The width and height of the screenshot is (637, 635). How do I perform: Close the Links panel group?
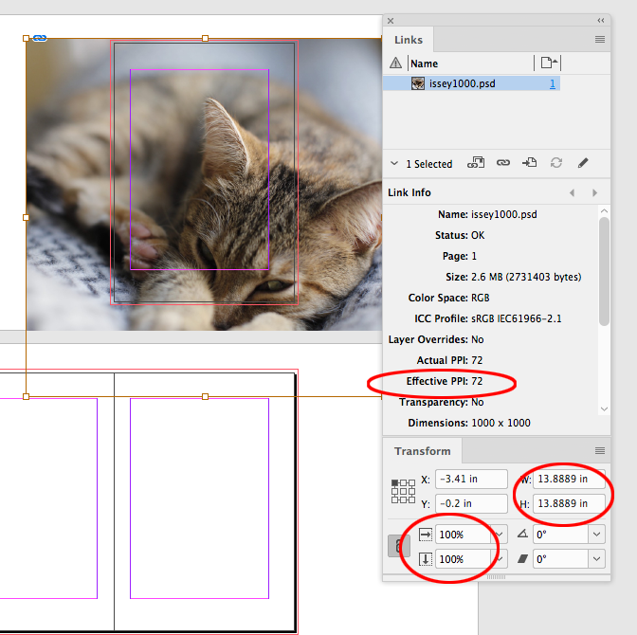[391, 21]
